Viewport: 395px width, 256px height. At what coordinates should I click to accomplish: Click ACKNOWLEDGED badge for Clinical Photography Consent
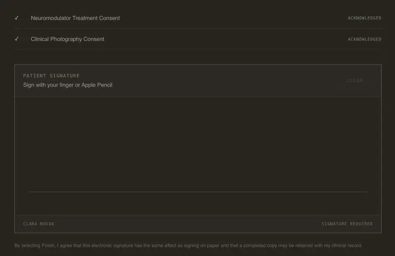pyautogui.click(x=365, y=39)
